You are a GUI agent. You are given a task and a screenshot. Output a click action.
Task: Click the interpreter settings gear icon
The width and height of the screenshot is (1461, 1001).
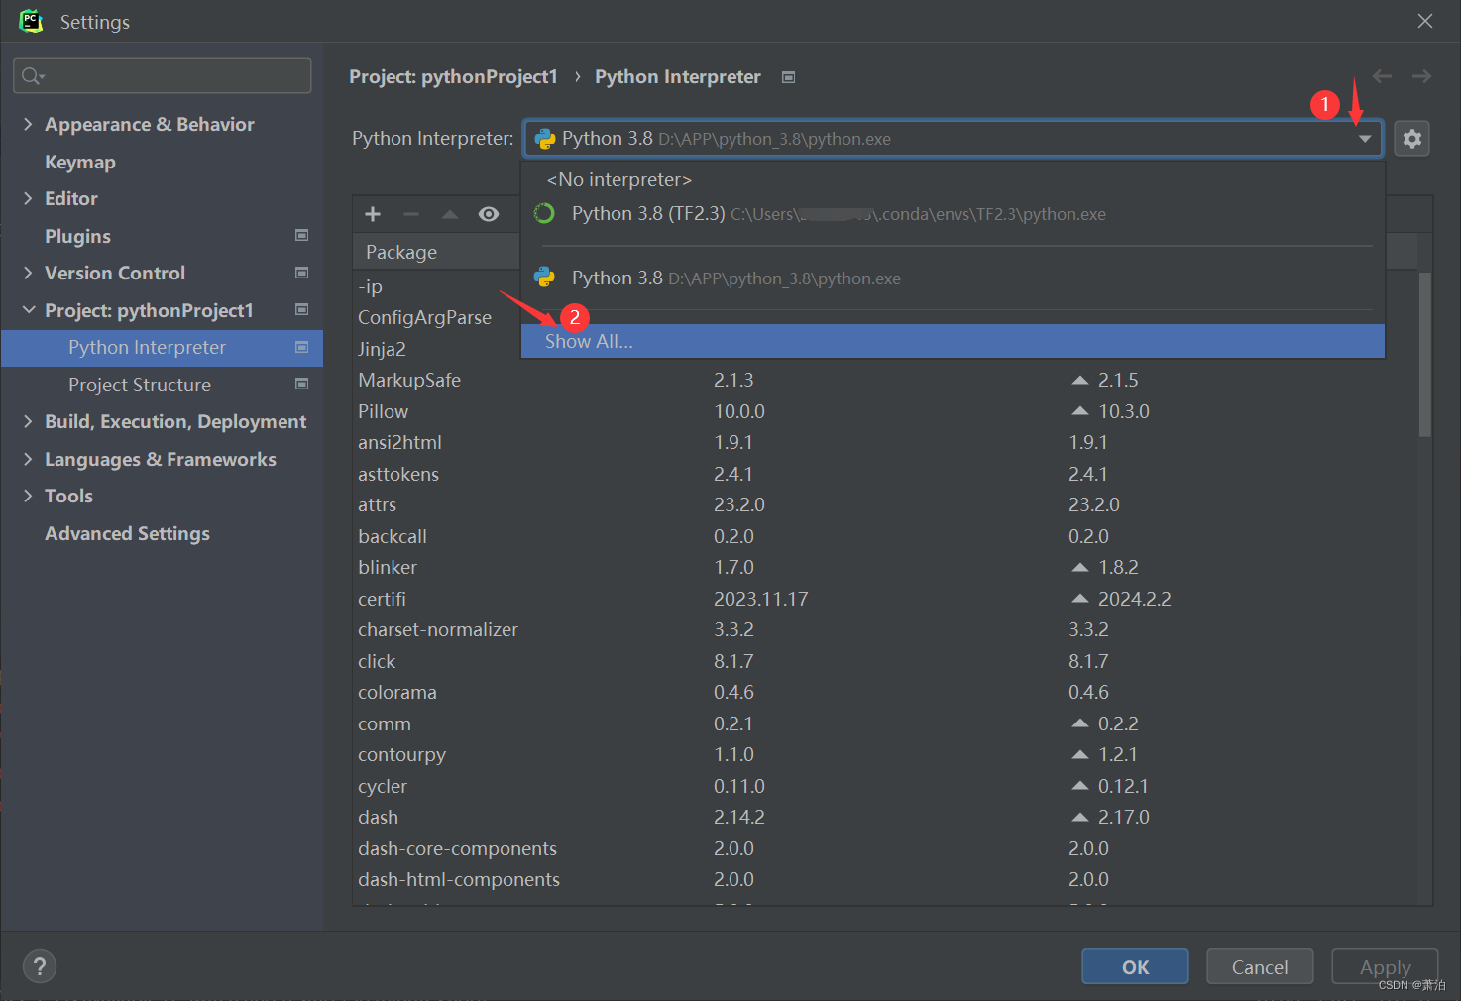click(x=1411, y=139)
